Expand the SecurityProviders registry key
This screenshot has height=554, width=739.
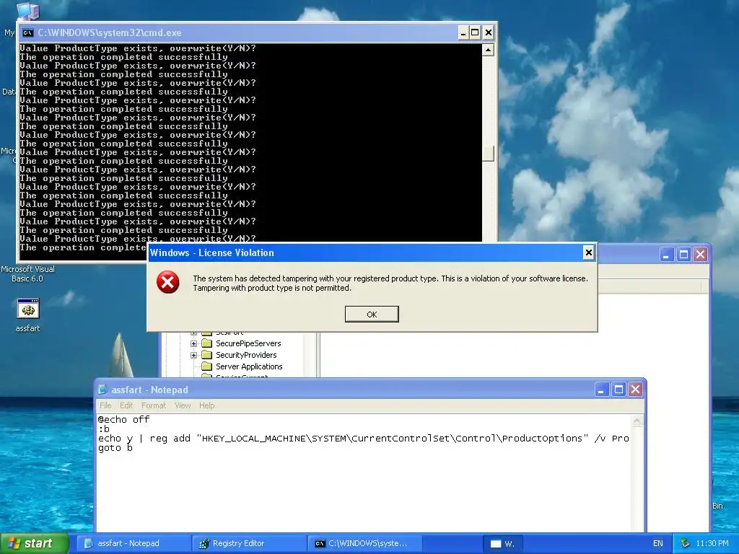pos(193,355)
